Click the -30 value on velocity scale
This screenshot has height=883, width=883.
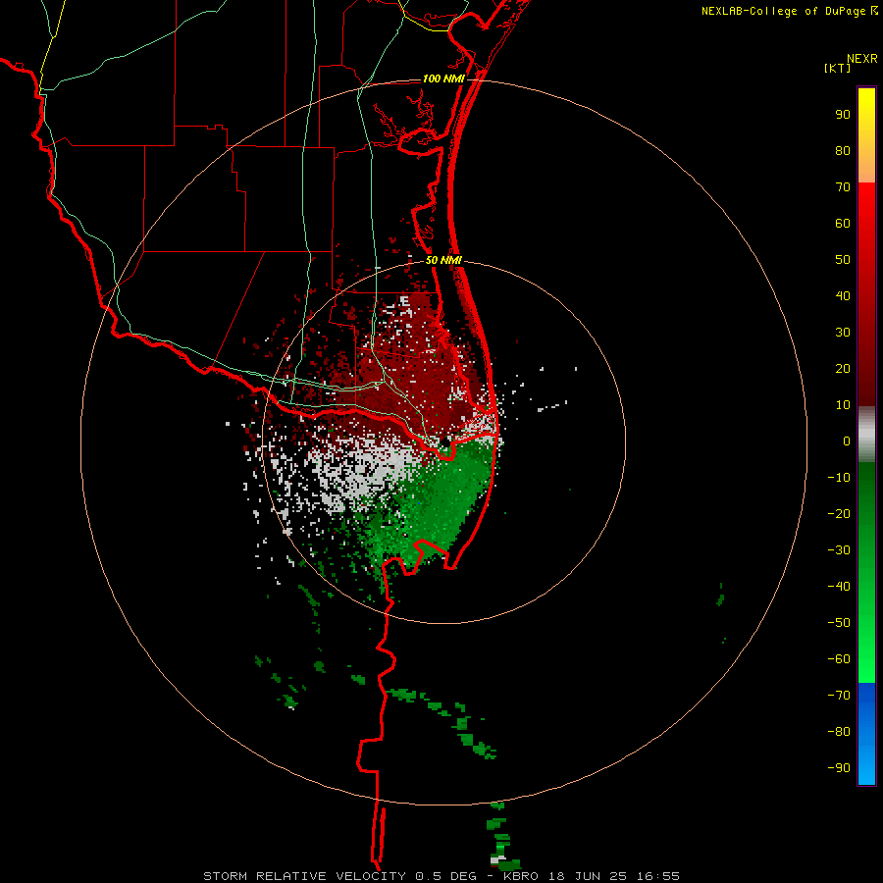pos(839,550)
